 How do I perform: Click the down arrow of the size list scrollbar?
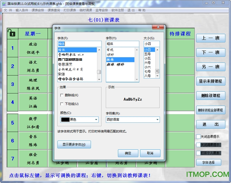tap(157, 76)
